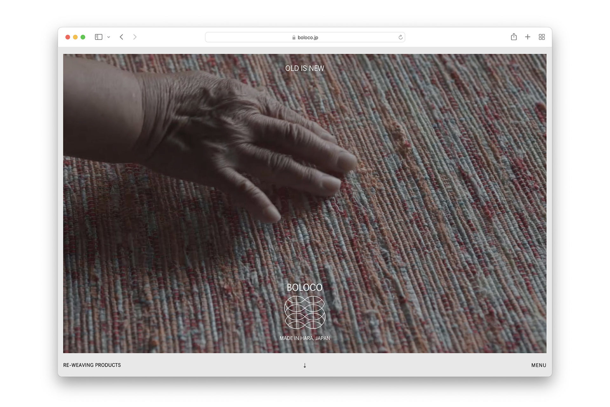Click the BOLOCO brand name text
Viewport: 610px width, 407px height.
pos(304,287)
